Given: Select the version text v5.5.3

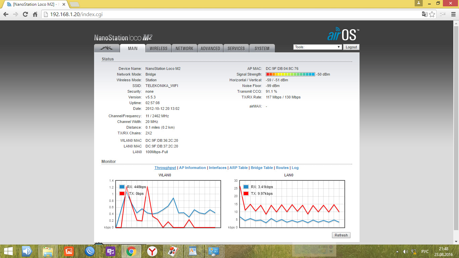Looking at the screenshot, I should [151, 97].
